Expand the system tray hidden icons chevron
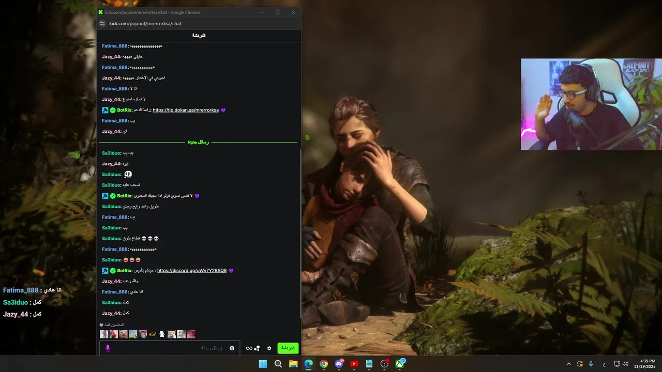This screenshot has height=372, width=662. (x=569, y=364)
